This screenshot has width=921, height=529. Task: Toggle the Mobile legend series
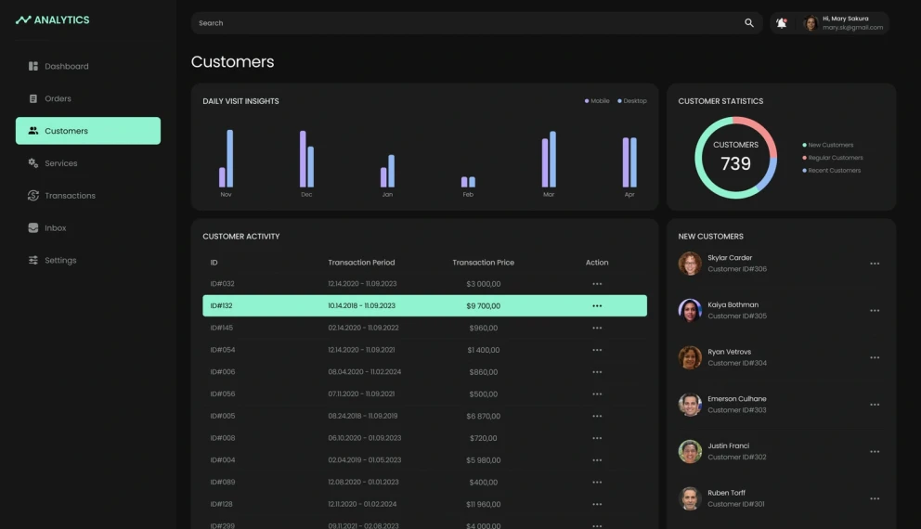597,101
